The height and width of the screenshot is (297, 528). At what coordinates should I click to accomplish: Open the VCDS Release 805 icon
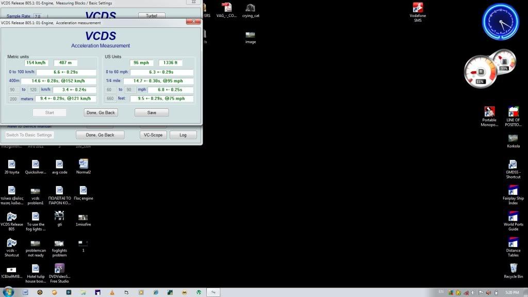point(12,222)
